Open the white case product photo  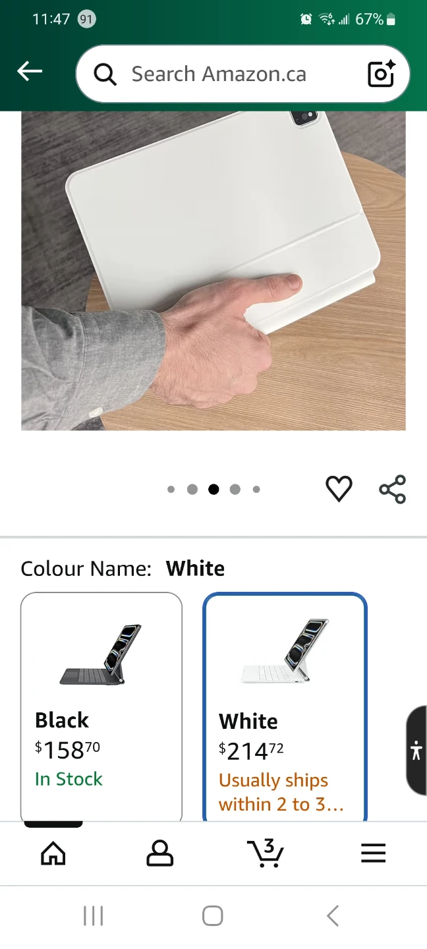click(213, 271)
